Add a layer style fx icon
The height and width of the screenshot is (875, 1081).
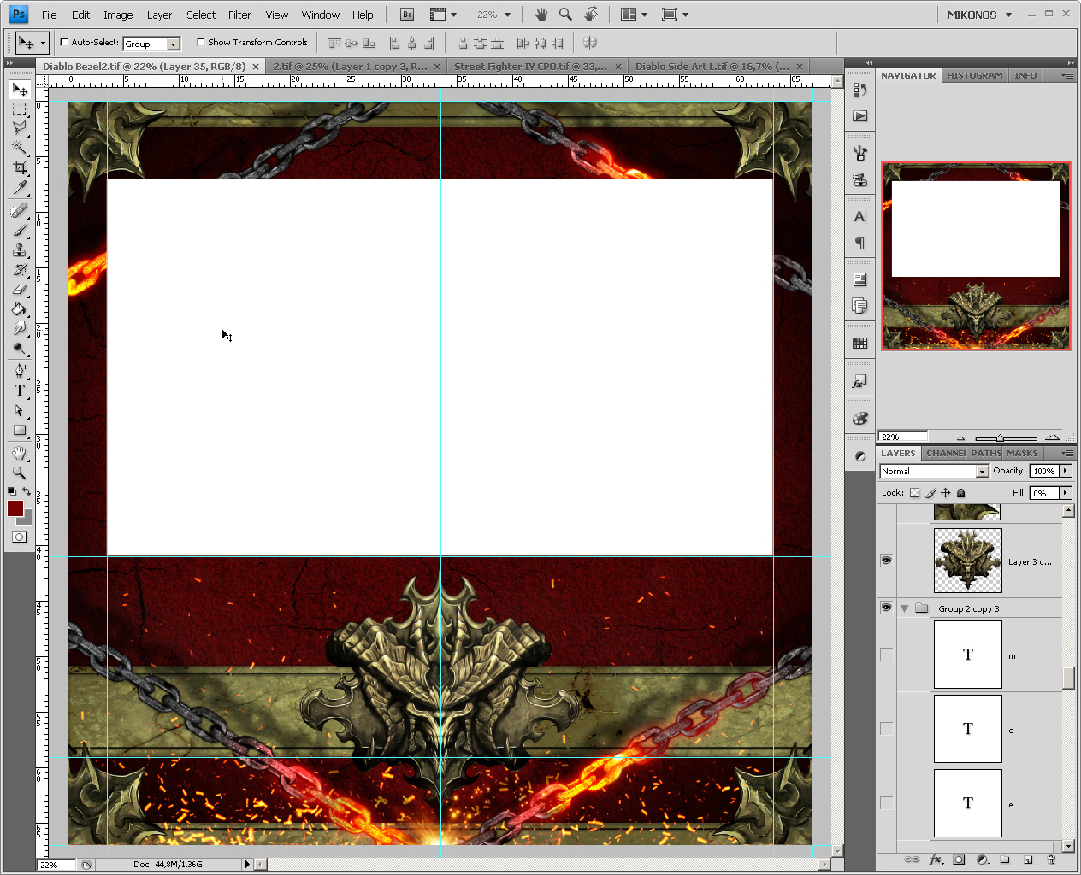pos(936,860)
